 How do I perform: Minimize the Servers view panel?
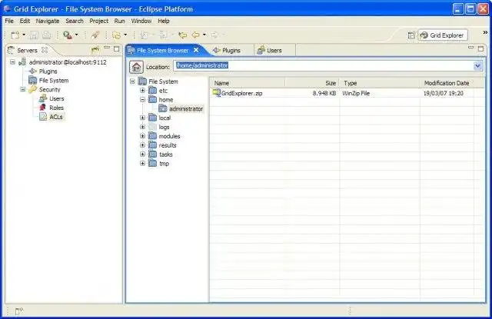pos(107,48)
